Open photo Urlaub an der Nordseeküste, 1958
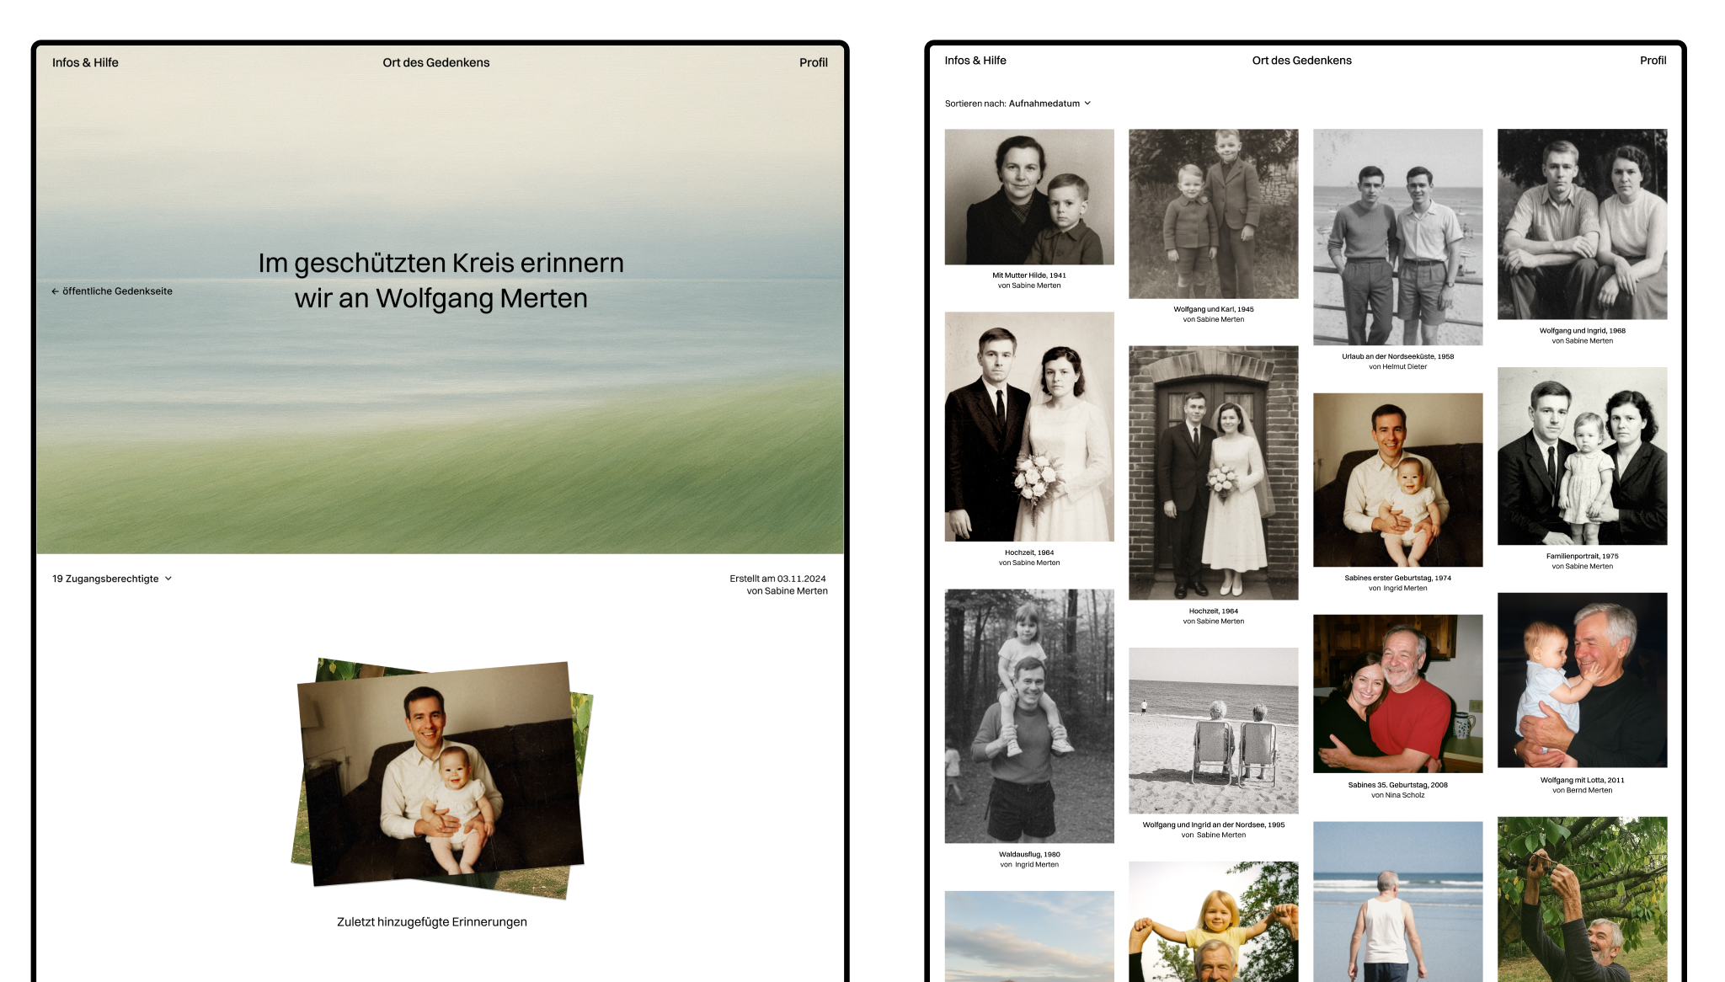The image size is (1725, 982). coord(1397,237)
